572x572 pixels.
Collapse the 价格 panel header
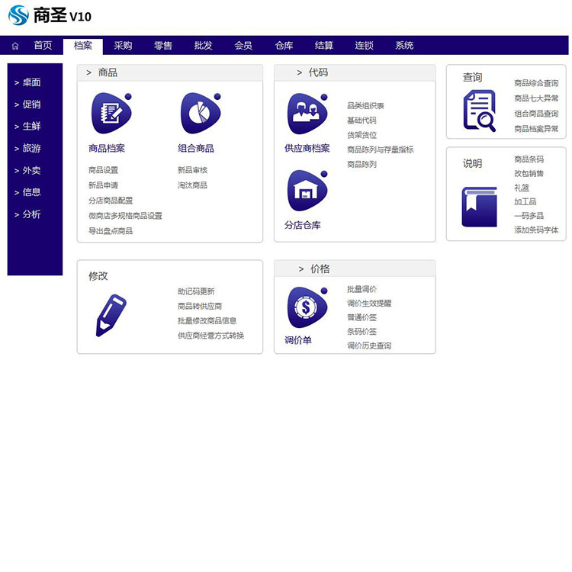pyautogui.click(x=355, y=269)
